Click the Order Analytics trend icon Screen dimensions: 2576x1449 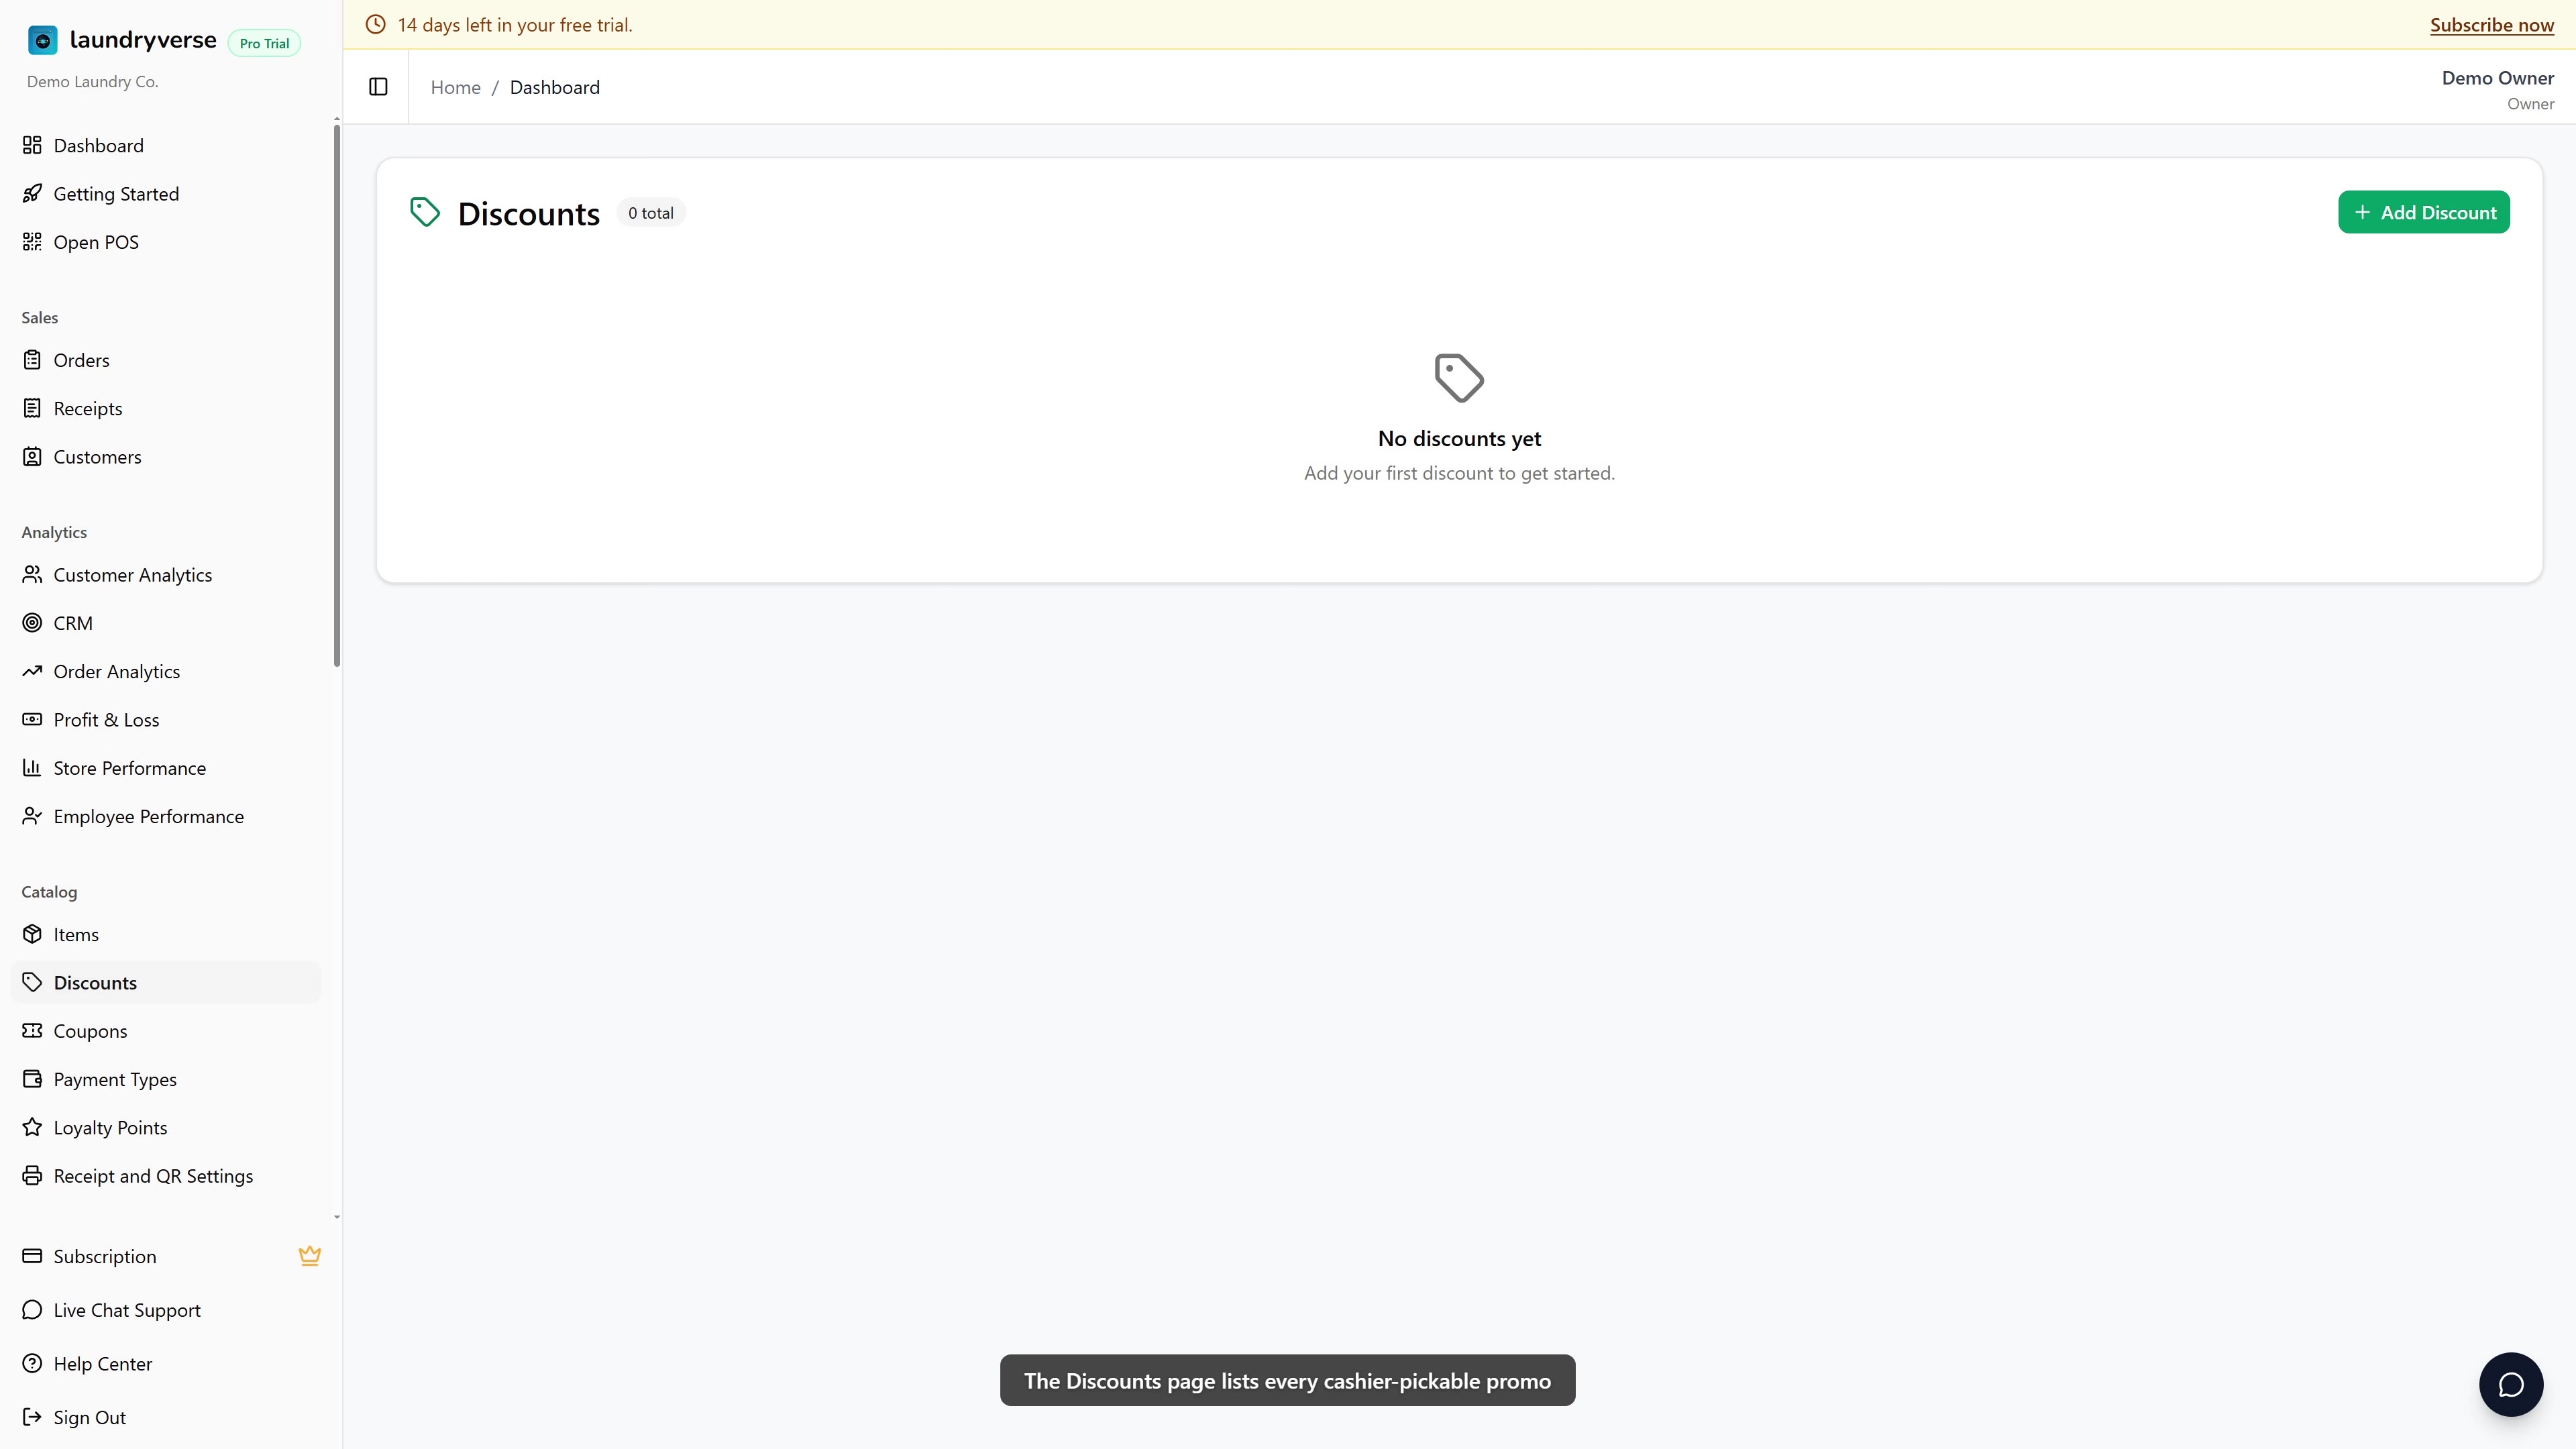pos(32,672)
